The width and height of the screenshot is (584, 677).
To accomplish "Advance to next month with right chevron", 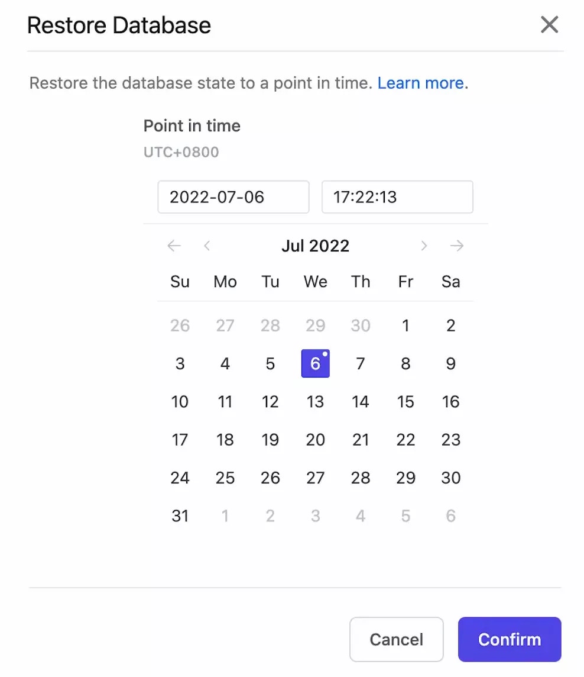I will (424, 246).
